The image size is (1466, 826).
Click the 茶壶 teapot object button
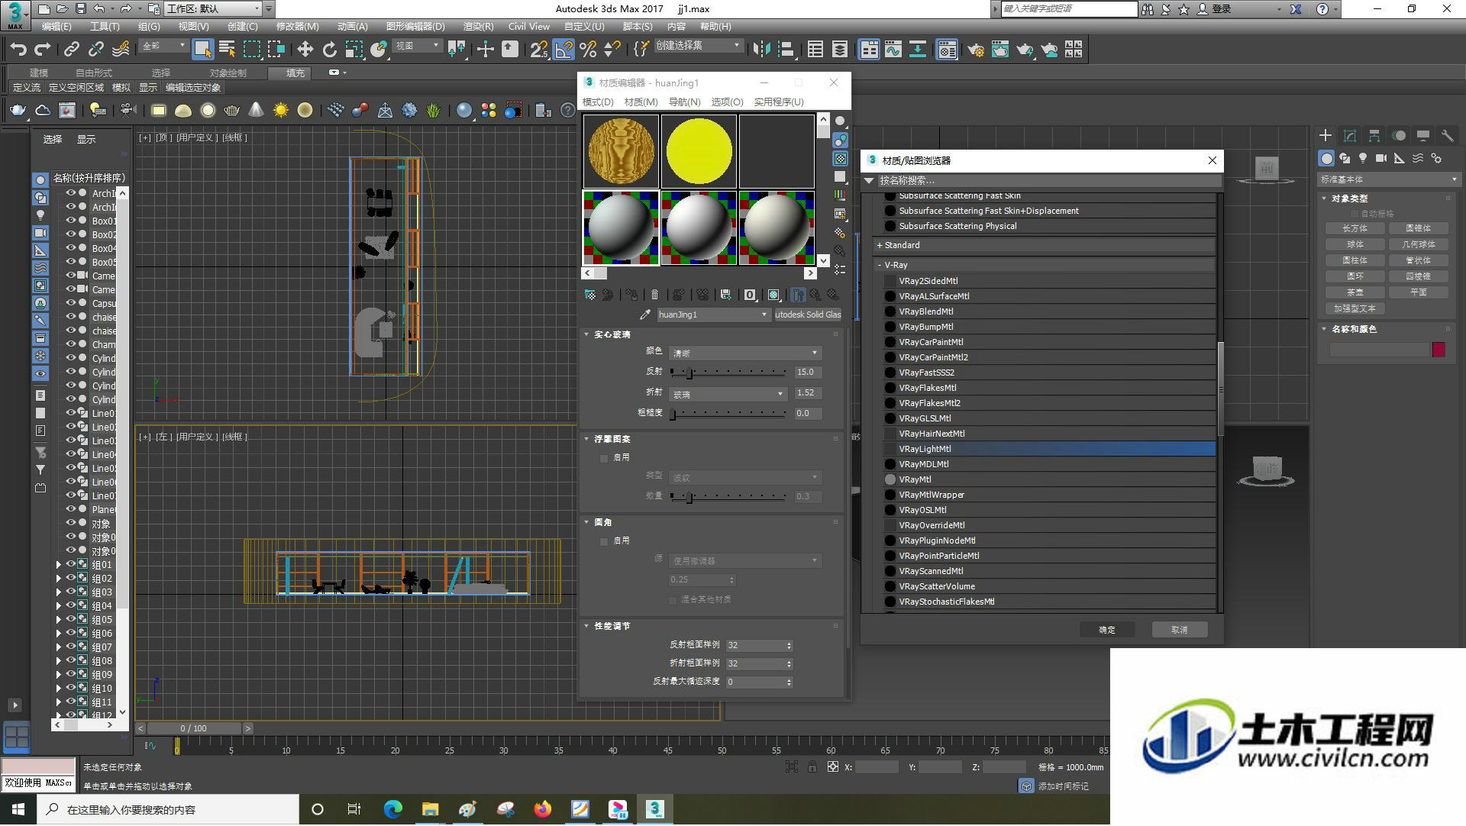(x=1355, y=292)
